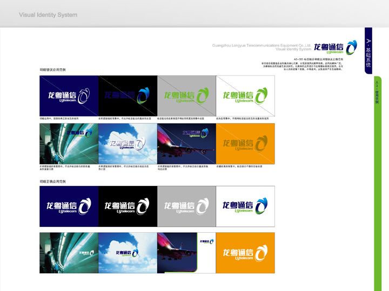Select the correct white panel with blue logo

[x=245, y=206]
